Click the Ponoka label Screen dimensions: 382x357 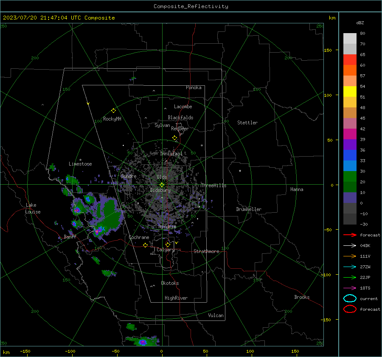194,87
